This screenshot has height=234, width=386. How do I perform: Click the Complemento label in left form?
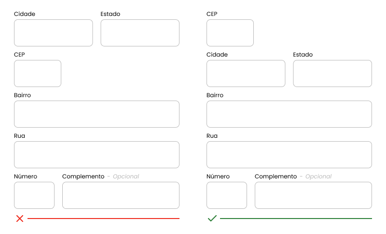(83, 176)
